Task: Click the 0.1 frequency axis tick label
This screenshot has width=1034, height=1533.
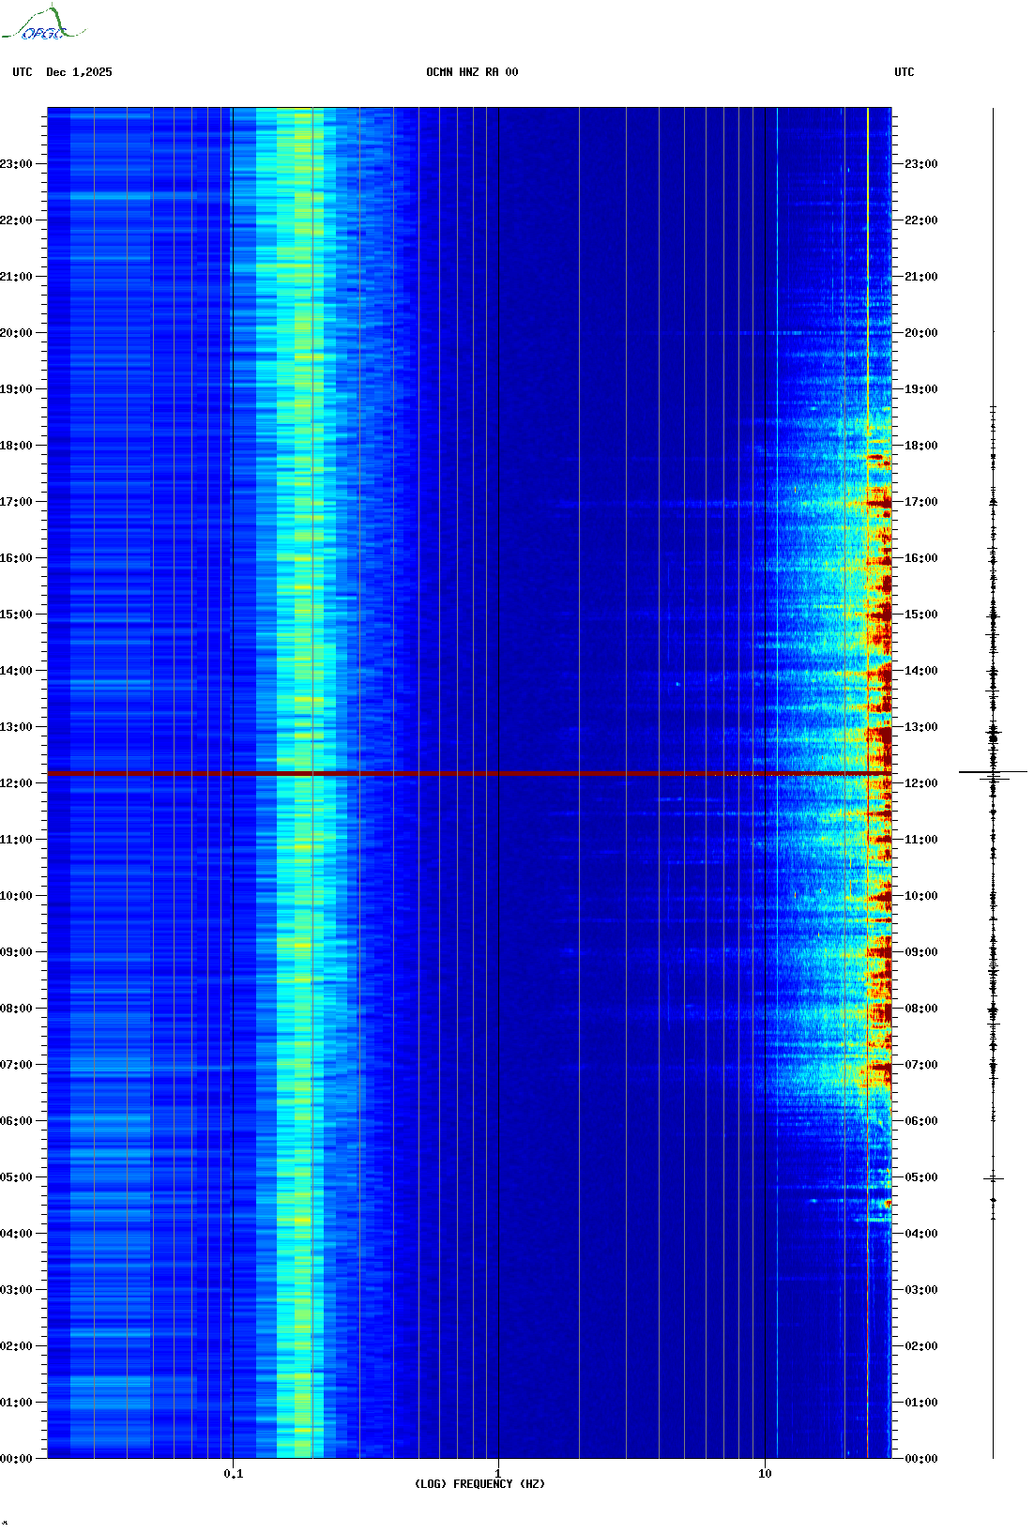Action: 233,1473
